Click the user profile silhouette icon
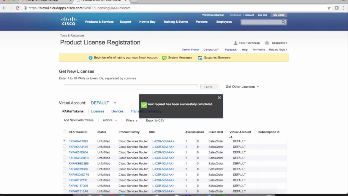 pyautogui.click(x=235, y=43)
